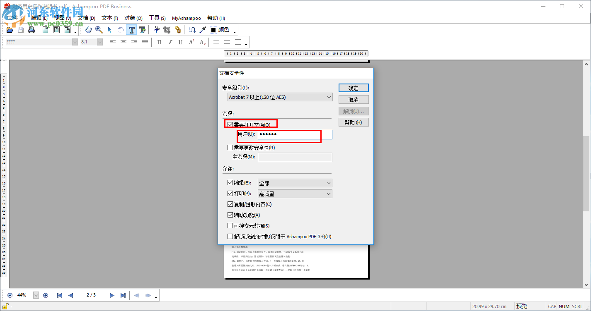The image size is (591, 311).
Task: Click the Crop tool icon
Action: pyautogui.click(x=167, y=29)
